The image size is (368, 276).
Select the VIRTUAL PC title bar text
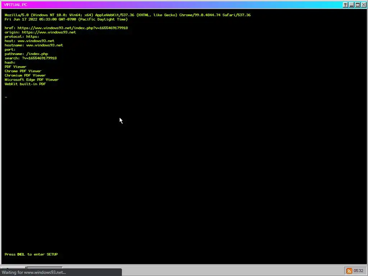coord(15,5)
